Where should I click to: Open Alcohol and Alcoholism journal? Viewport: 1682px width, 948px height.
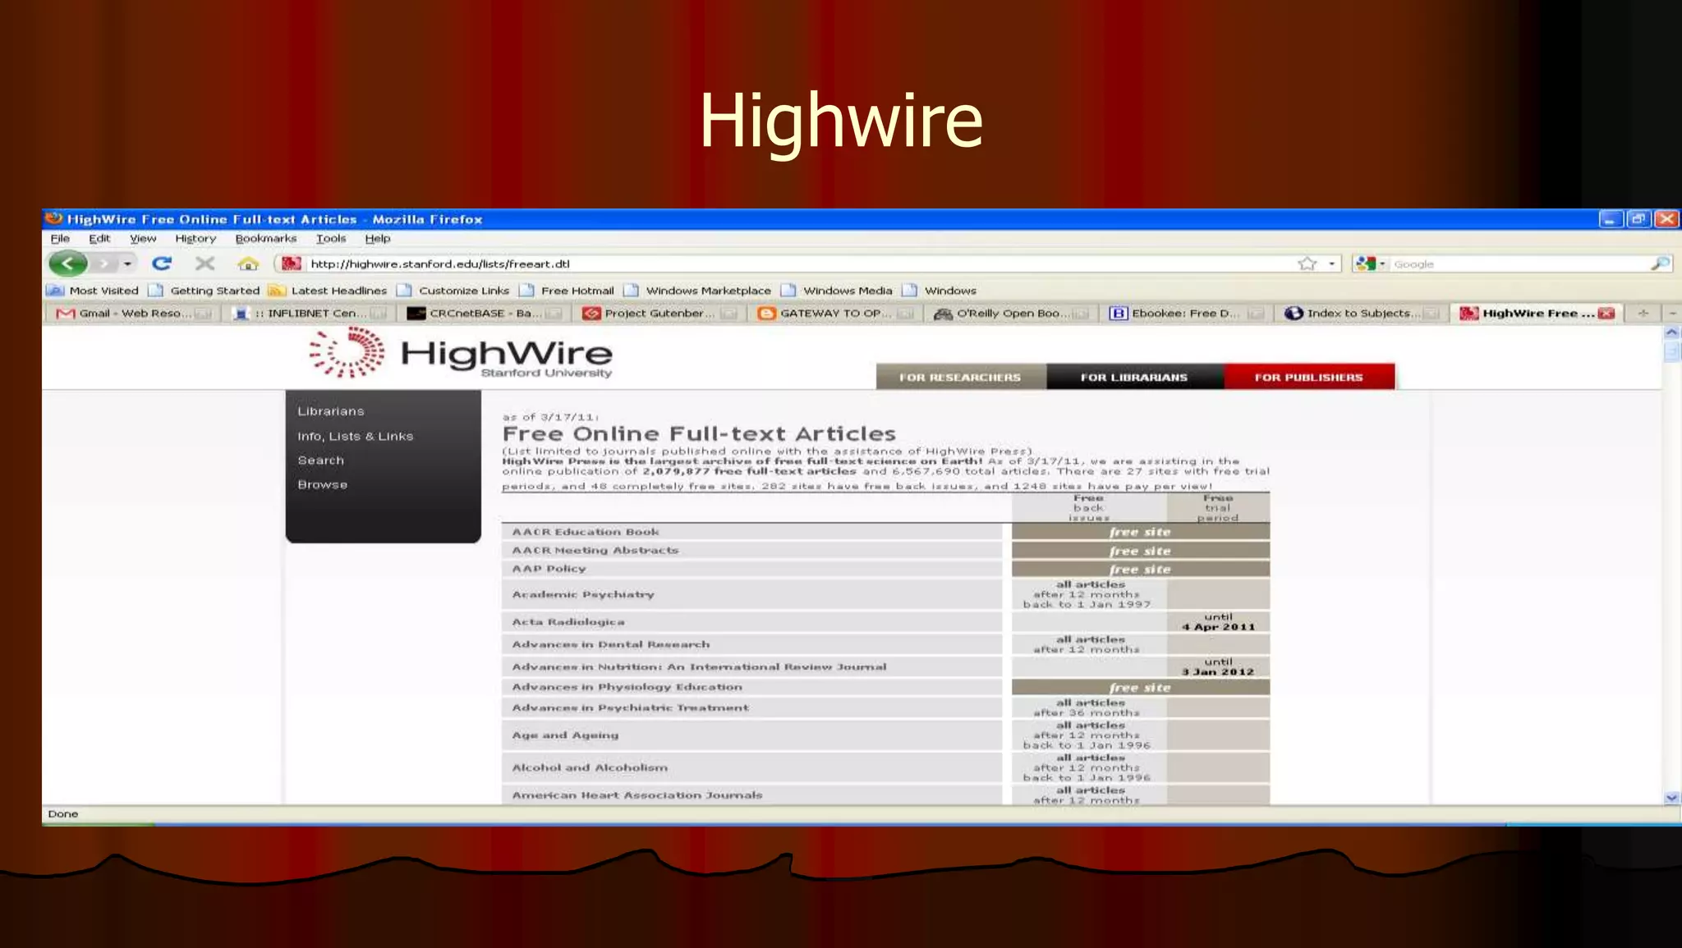tap(590, 767)
